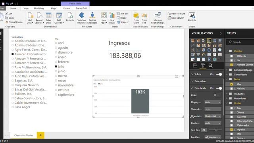Expand the Productos table
This screenshot has height=143, width=254.
pos(227,94)
